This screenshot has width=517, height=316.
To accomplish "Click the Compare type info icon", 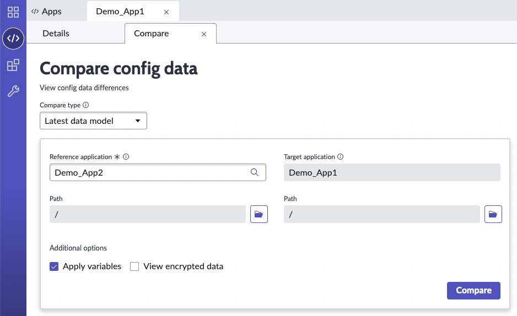I will coord(86,105).
